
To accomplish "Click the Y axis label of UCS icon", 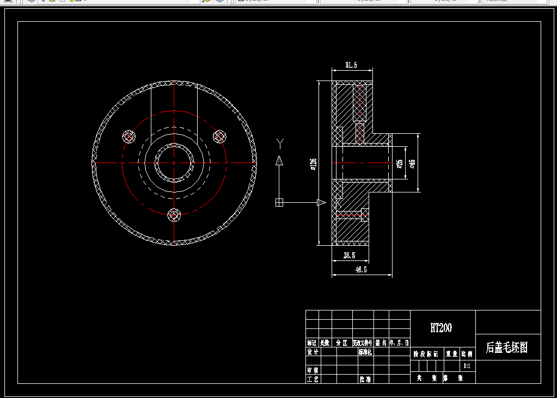I will (280, 144).
